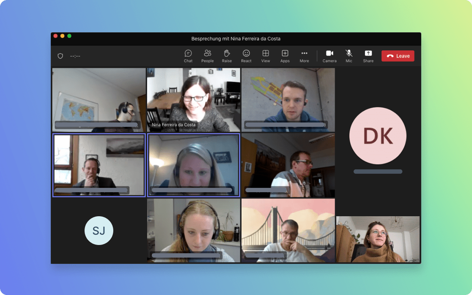Select the video tile showing a tan turtleneck
The width and height of the screenshot is (472, 295).
click(378, 239)
